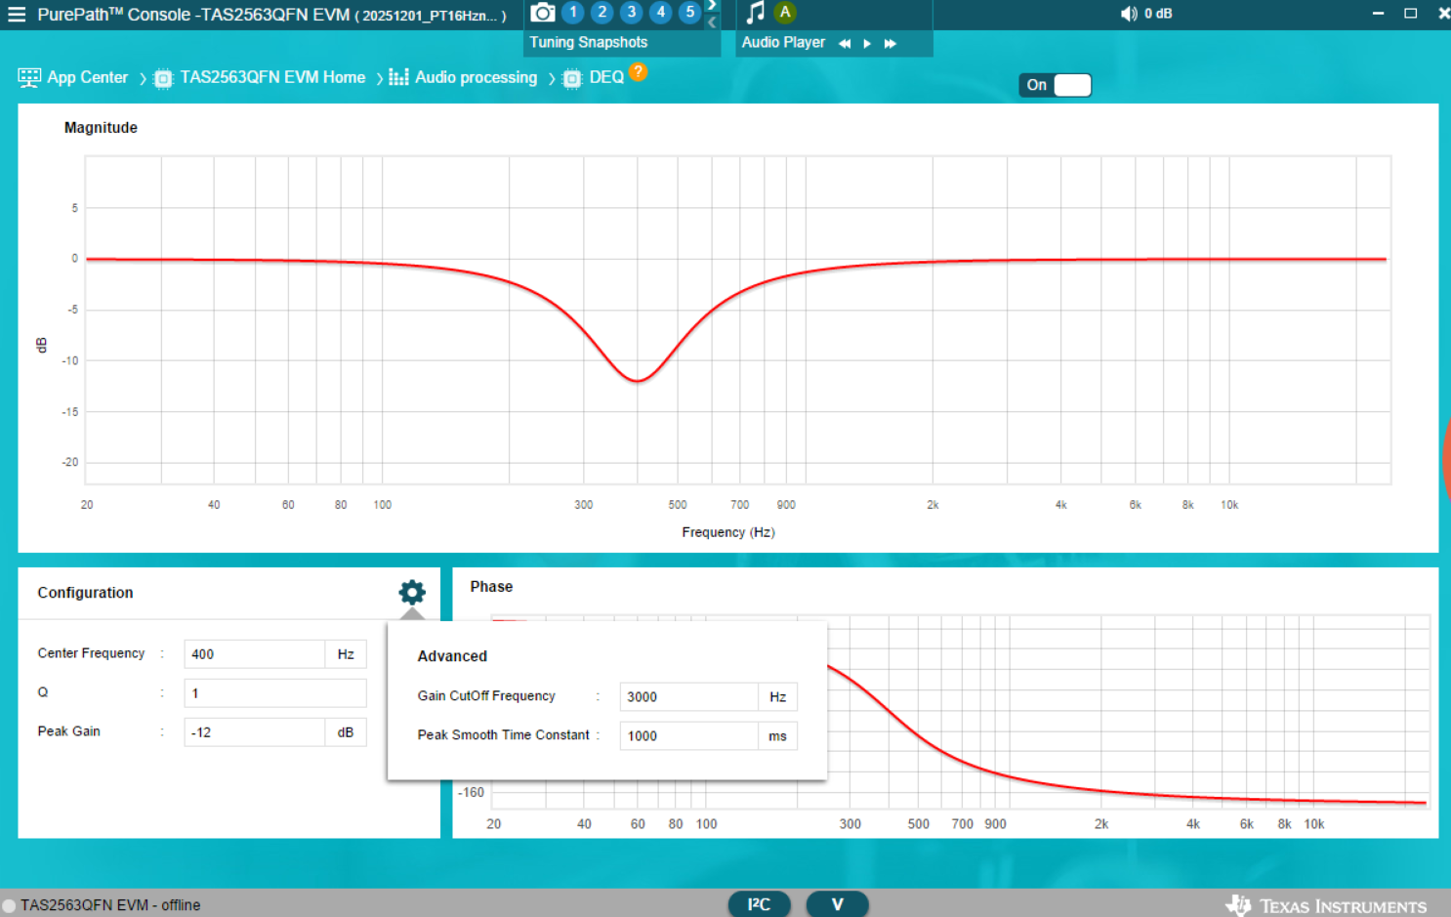Image resolution: width=1451 pixels, height=917 pixels.
Task: Select tuning snapshot 3
Action: tap(632, 13)
